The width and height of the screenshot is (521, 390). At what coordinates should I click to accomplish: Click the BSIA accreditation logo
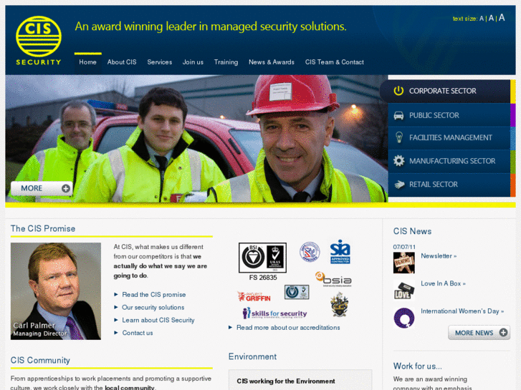tap(333, 280)
